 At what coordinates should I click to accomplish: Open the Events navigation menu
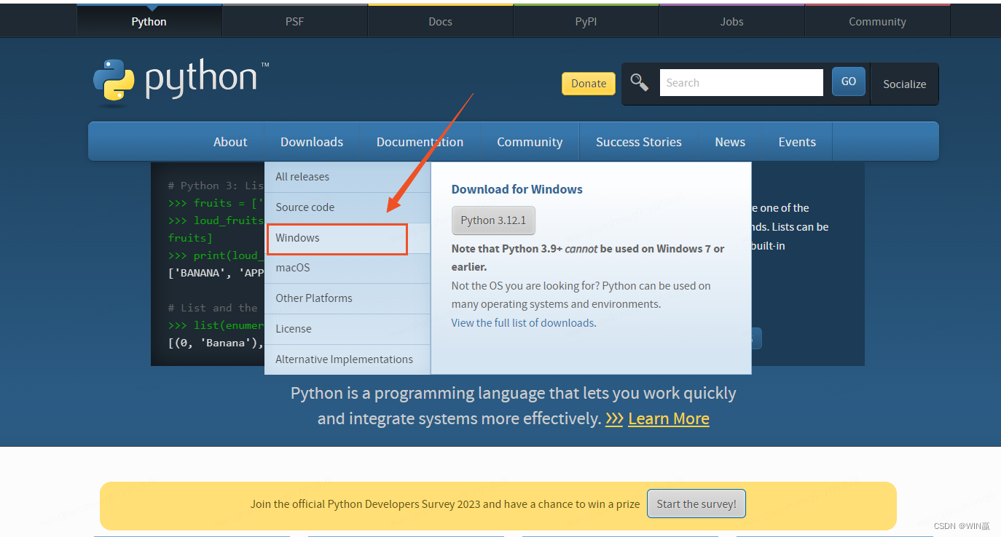point(797,142)
